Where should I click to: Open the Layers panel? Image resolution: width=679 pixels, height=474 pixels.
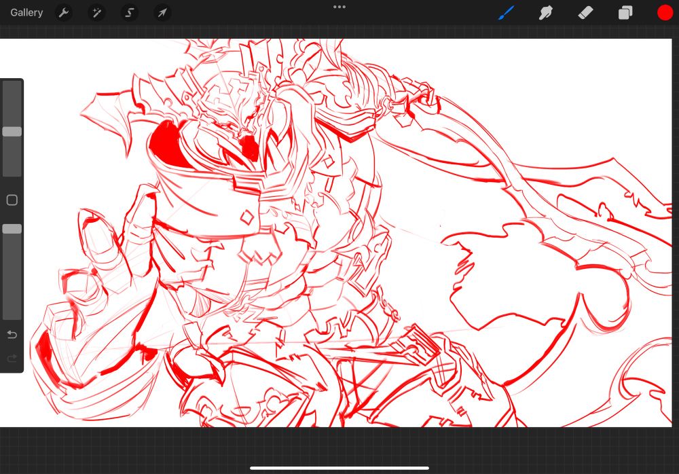pos(625,13)
